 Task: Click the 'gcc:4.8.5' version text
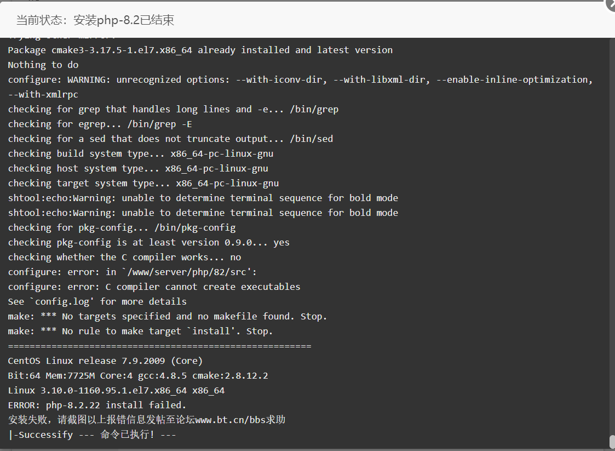[163, 375]
